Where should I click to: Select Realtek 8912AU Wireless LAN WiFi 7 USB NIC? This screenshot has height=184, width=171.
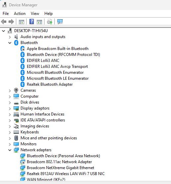coord(66,174)
